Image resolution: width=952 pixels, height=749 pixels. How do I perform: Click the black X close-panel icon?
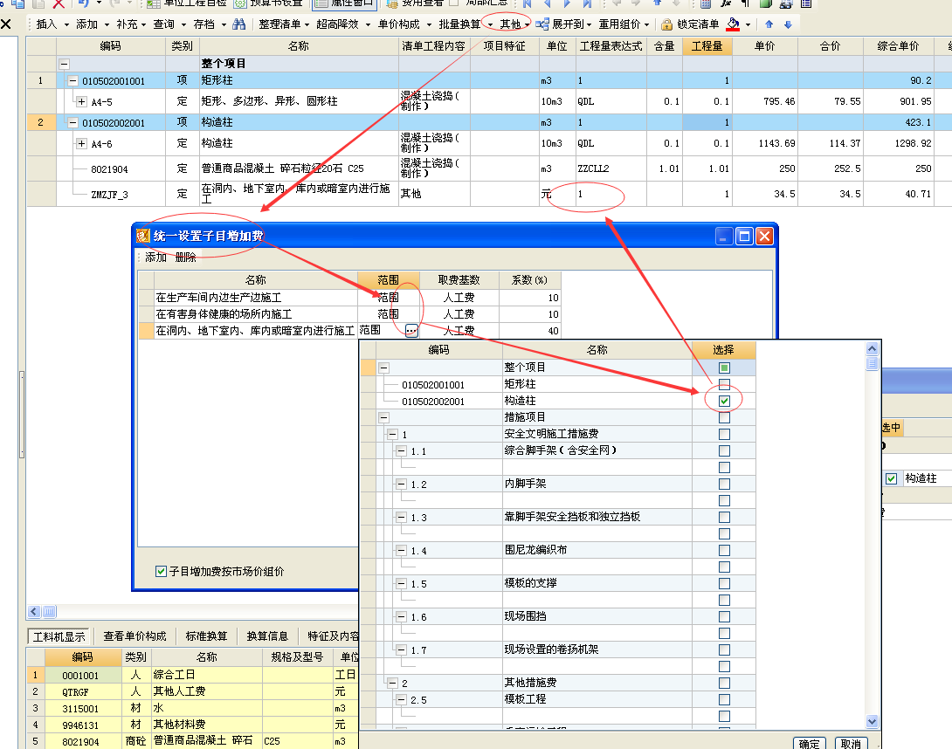(6, 24)
